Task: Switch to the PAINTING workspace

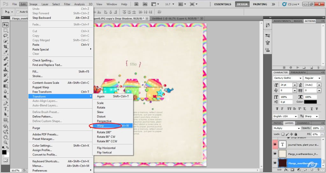Action: (x=260, y=4)
